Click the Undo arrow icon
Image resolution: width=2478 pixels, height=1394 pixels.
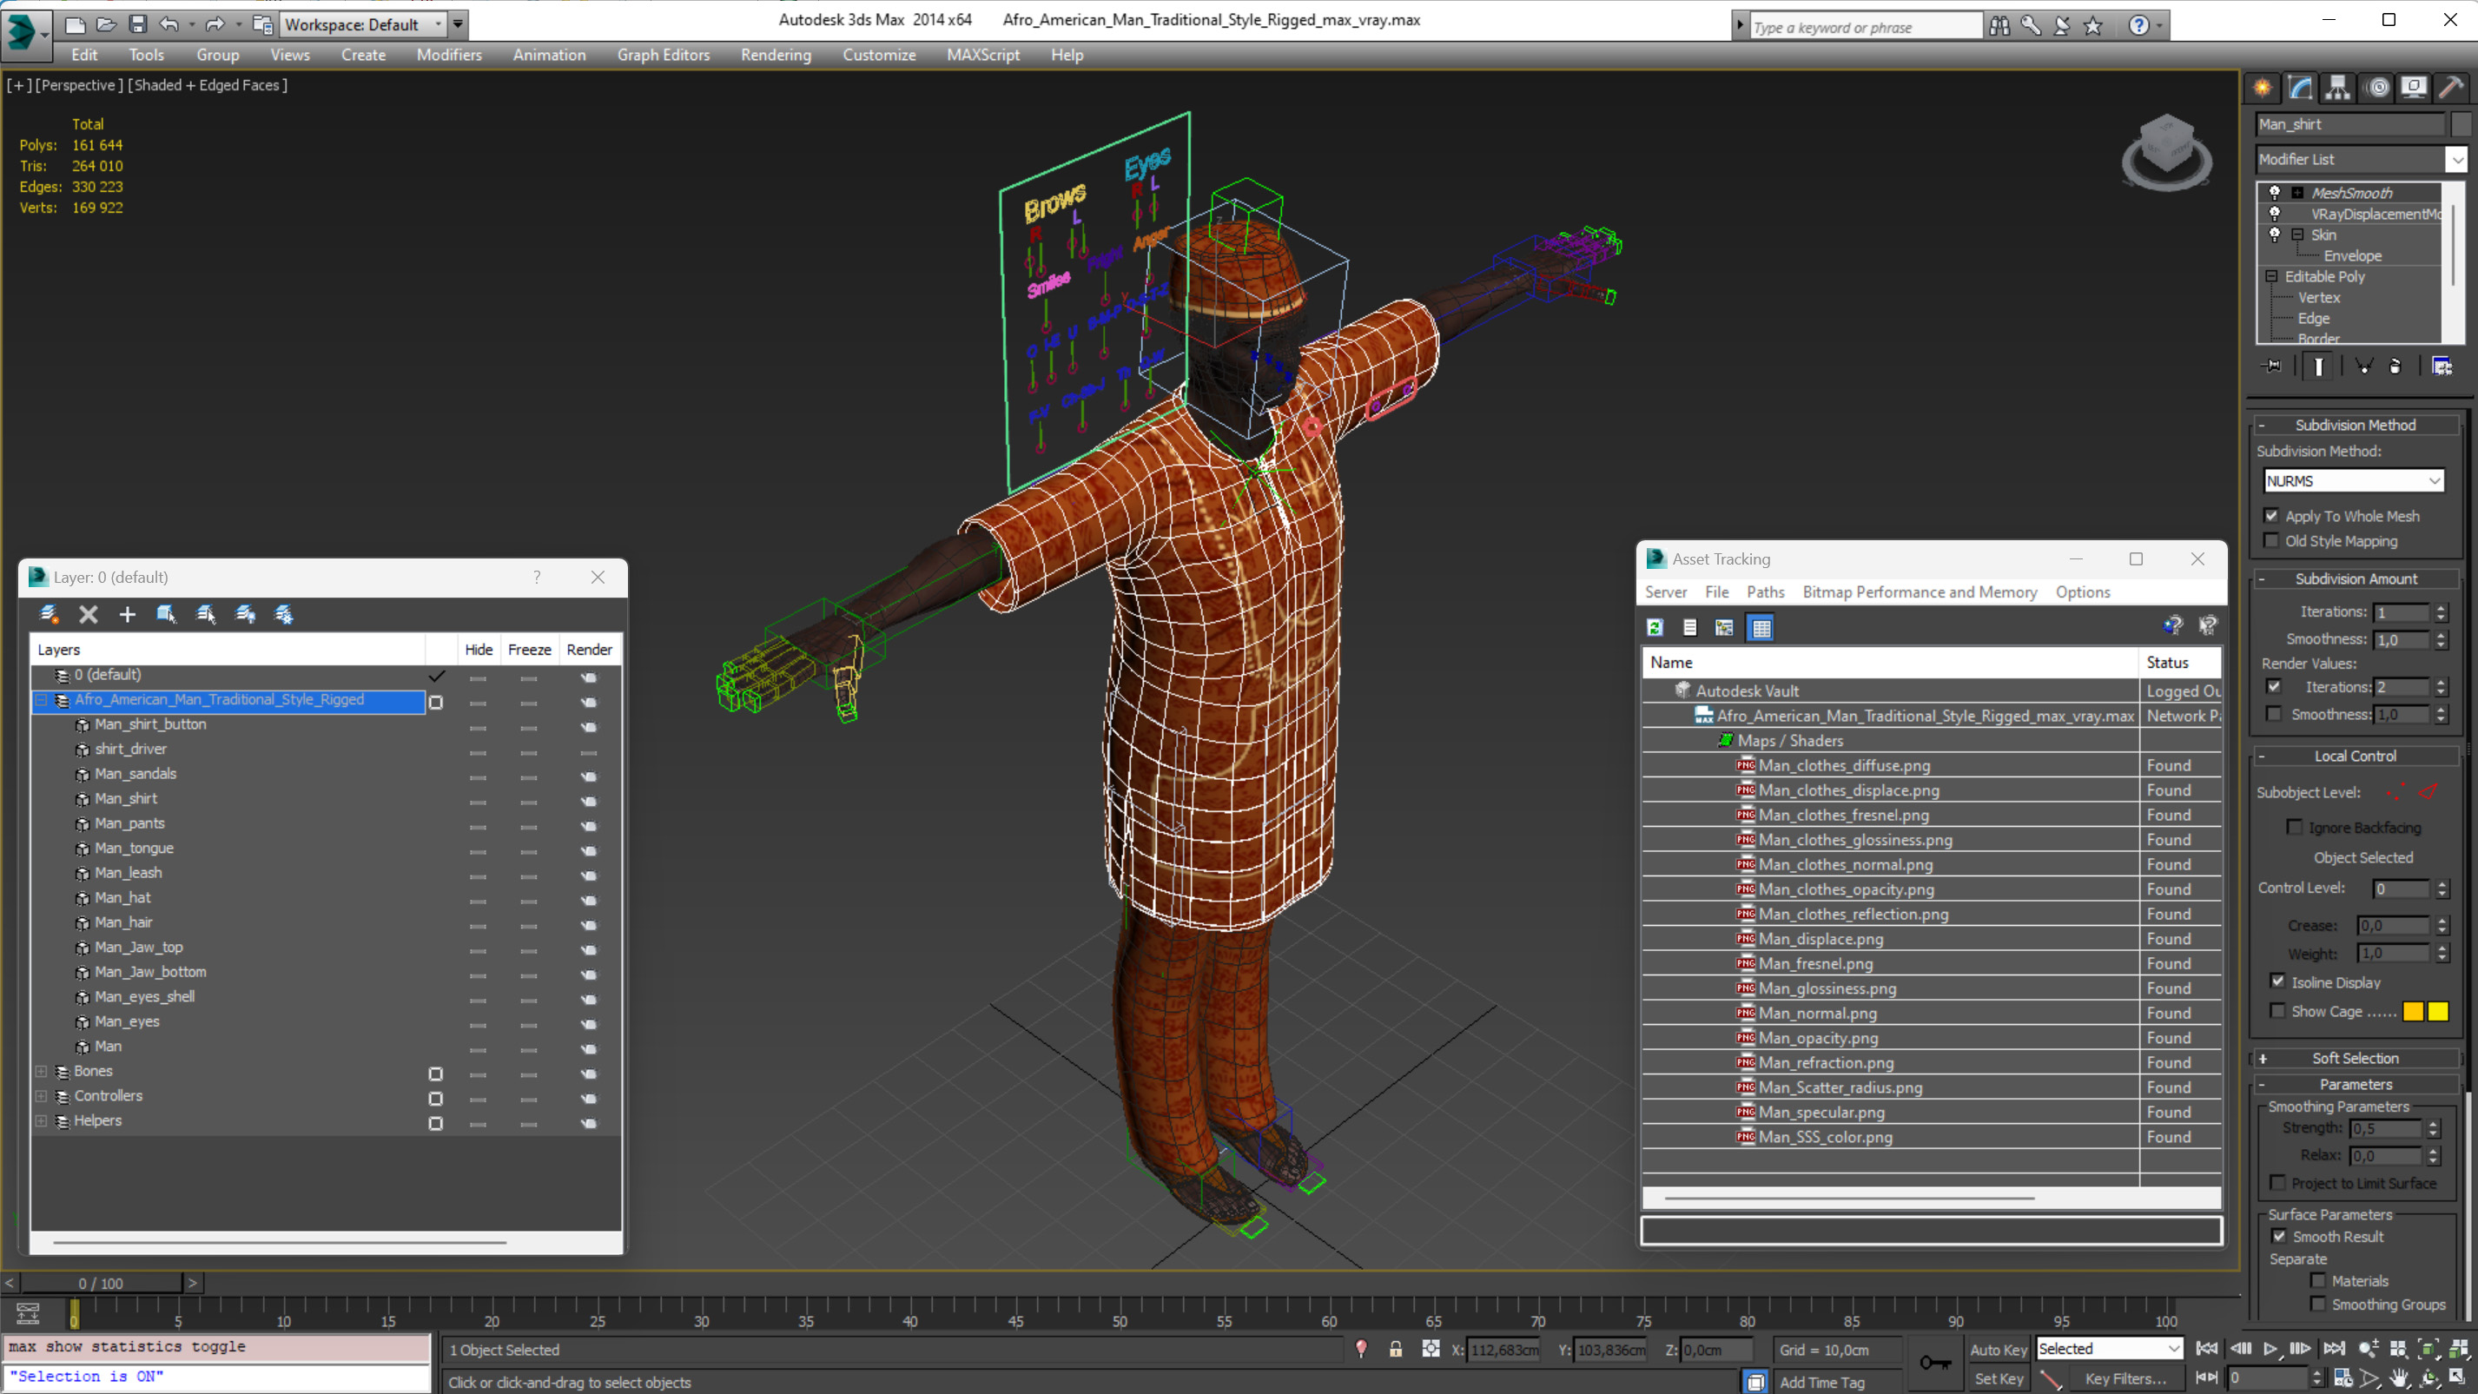pos(169,24)
